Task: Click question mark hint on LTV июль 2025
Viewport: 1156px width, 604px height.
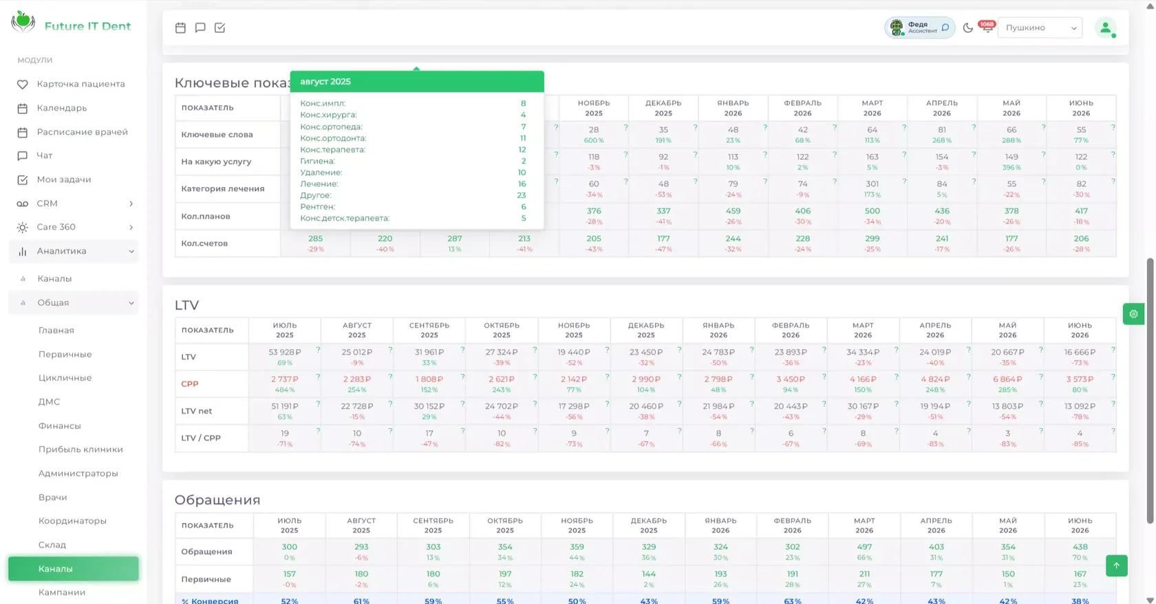Action: (318, 350)
